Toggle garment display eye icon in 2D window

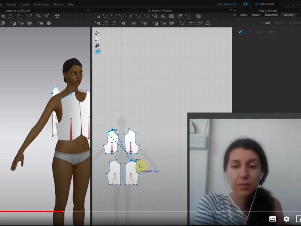click(97, 39)
